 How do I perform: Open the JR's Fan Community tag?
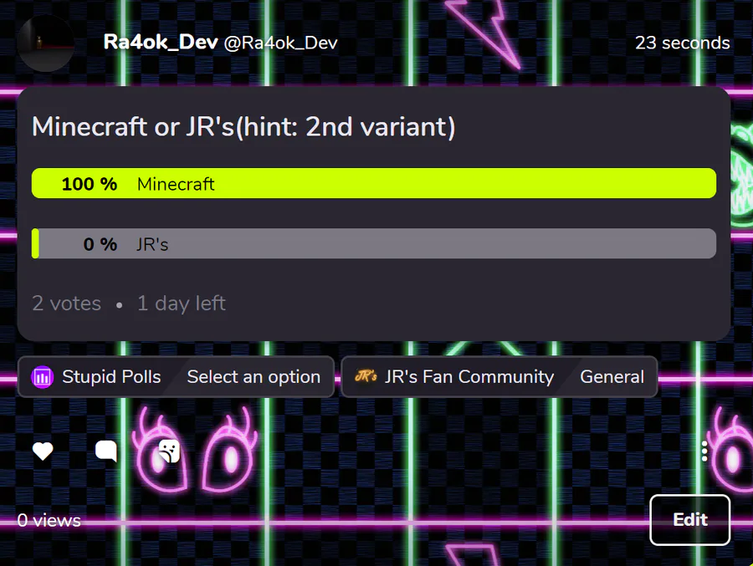tap(454, 377)
